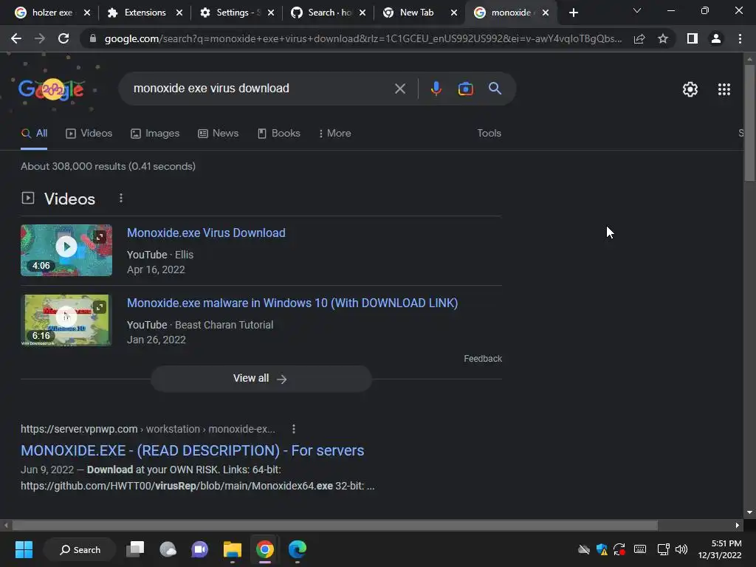The height and width of the screenshot is (567, 756).
Task: Open Monoxide.exe malware in Windows 10 link
Action: [x=292, y=303]
